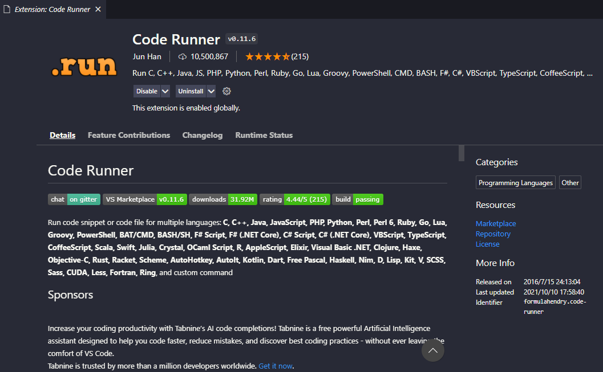Click the gear icon to manage extension

(226, 91)
